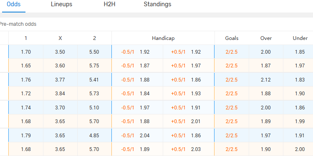This screenshot has height=156, width=313.
Task: Click the Handicap column header
Action: pos(163,38)
